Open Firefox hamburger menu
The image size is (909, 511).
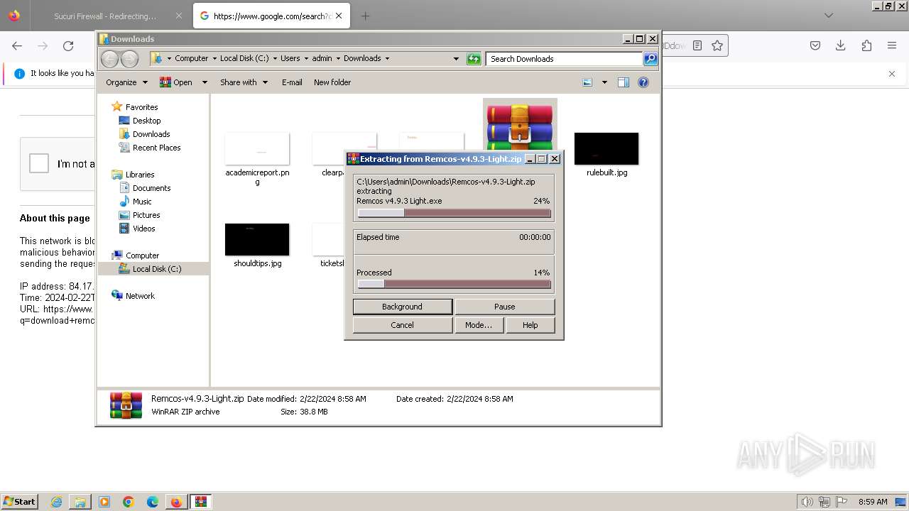892,45
